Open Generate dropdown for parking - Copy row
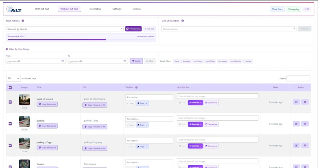This screenshot has height=168, width=318. [x=195, y=146]
